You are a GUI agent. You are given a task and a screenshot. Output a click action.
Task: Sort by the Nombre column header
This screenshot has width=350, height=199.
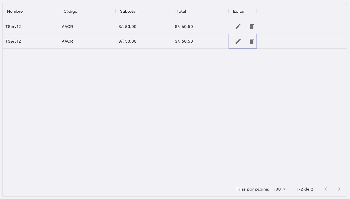point(15,11)
